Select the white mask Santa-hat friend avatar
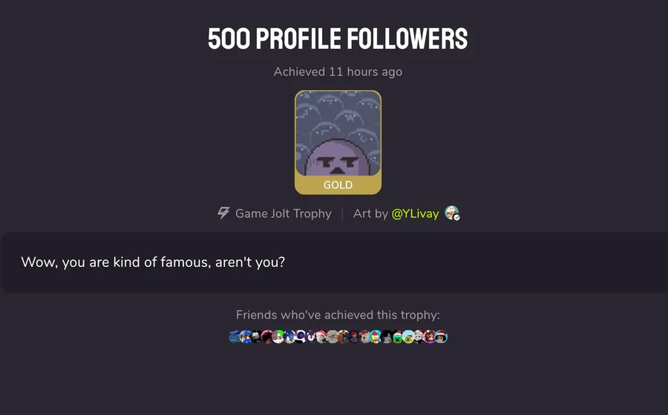Screen dimensions: 668x415 (419, 336)
